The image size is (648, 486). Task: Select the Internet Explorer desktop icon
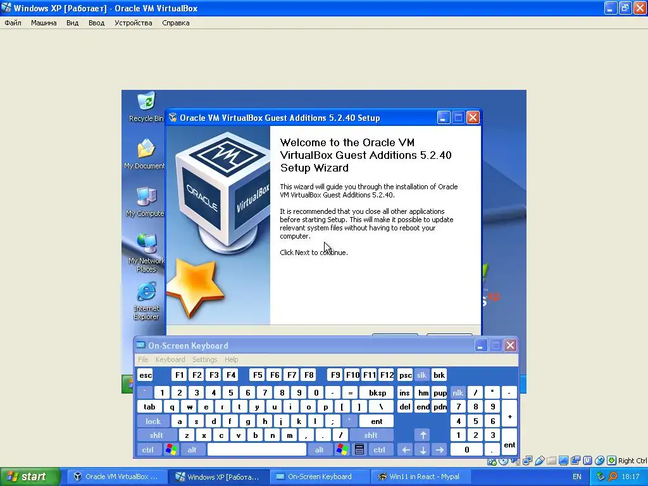click(146, 301)
